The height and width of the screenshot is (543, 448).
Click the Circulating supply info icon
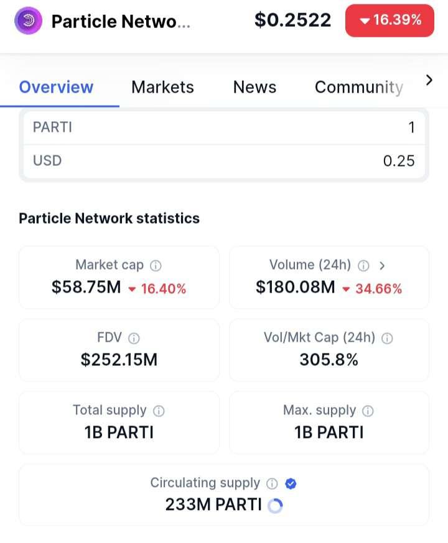point(272,483)
